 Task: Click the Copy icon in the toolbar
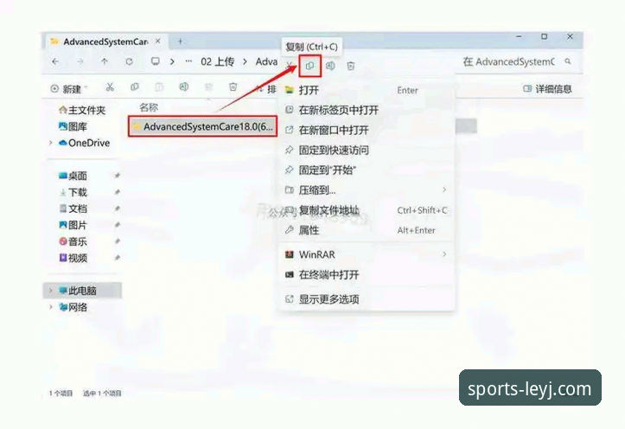[x=135, y=86]
